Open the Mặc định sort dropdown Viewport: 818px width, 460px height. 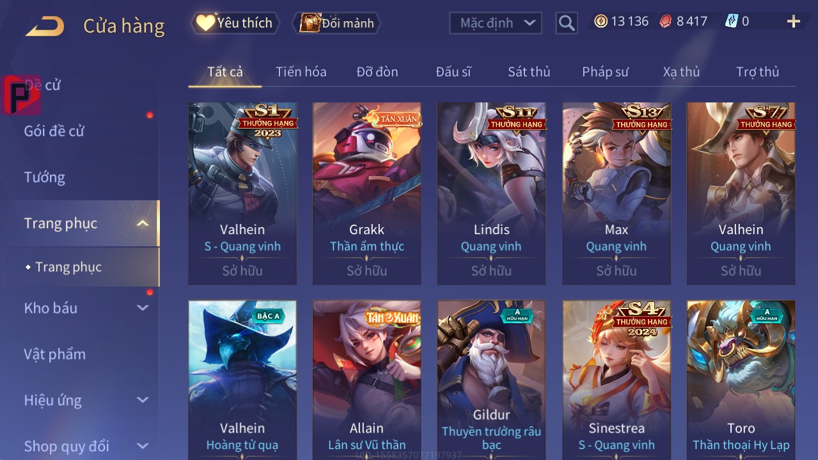tap(496, 23)
